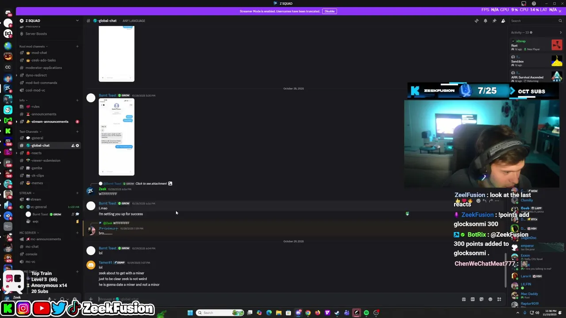
Task: Open ARK: Survival Ascended activity card
Action: pos(536,77)
